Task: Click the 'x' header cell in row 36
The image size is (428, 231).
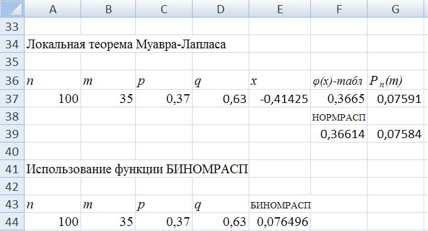Action: (280, 80)
